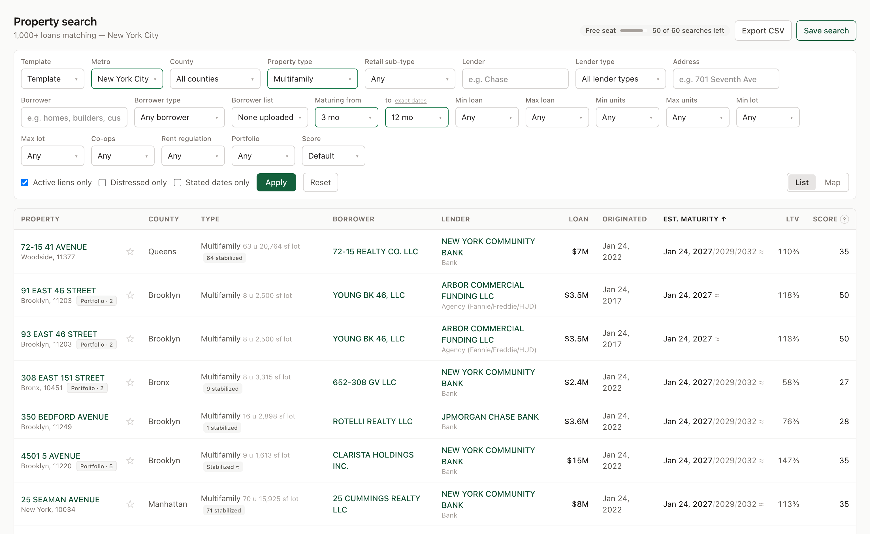Viewport: 870px width, 534px height.
Task: Click the Portfolio · 5 tag
Action: (96, 466)
